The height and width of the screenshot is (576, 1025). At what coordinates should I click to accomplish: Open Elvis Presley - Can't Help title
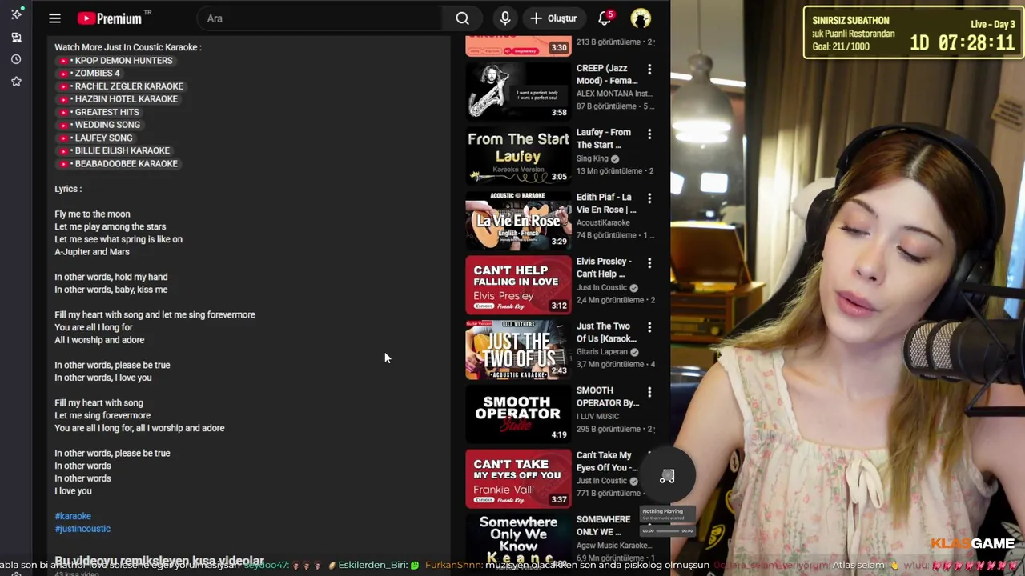605,268
